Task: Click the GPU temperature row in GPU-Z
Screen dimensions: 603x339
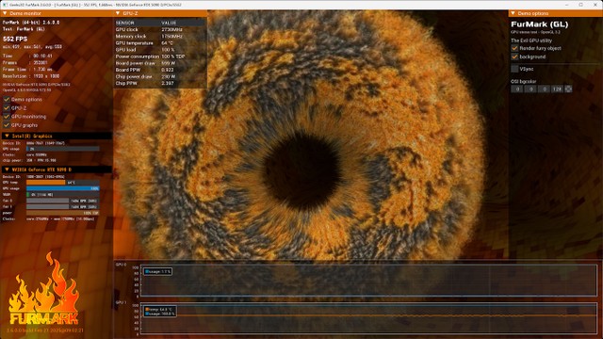Action: tap(160, 43)
